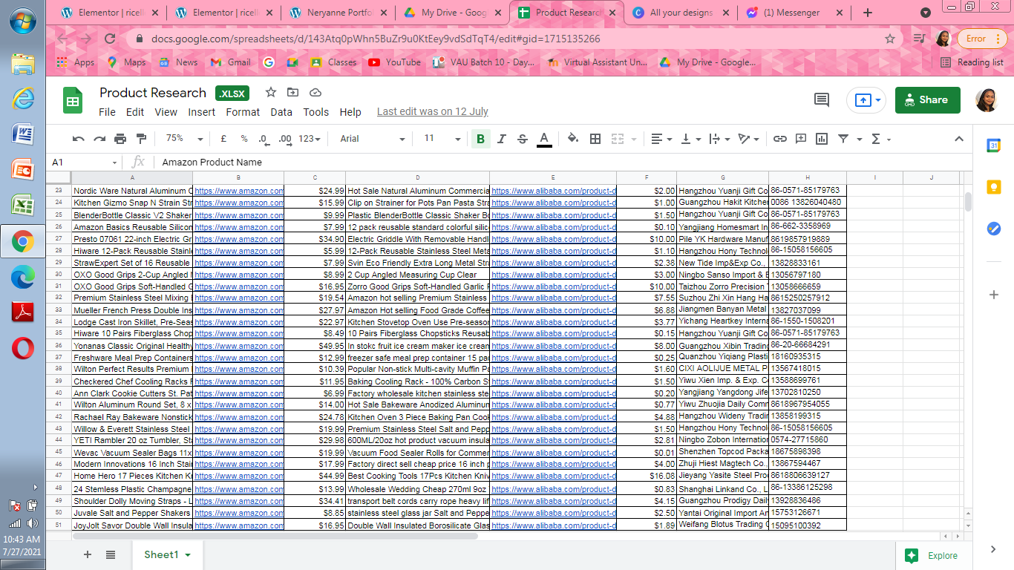
Task: Open comment history speech icon
Action: pos(821,99)
